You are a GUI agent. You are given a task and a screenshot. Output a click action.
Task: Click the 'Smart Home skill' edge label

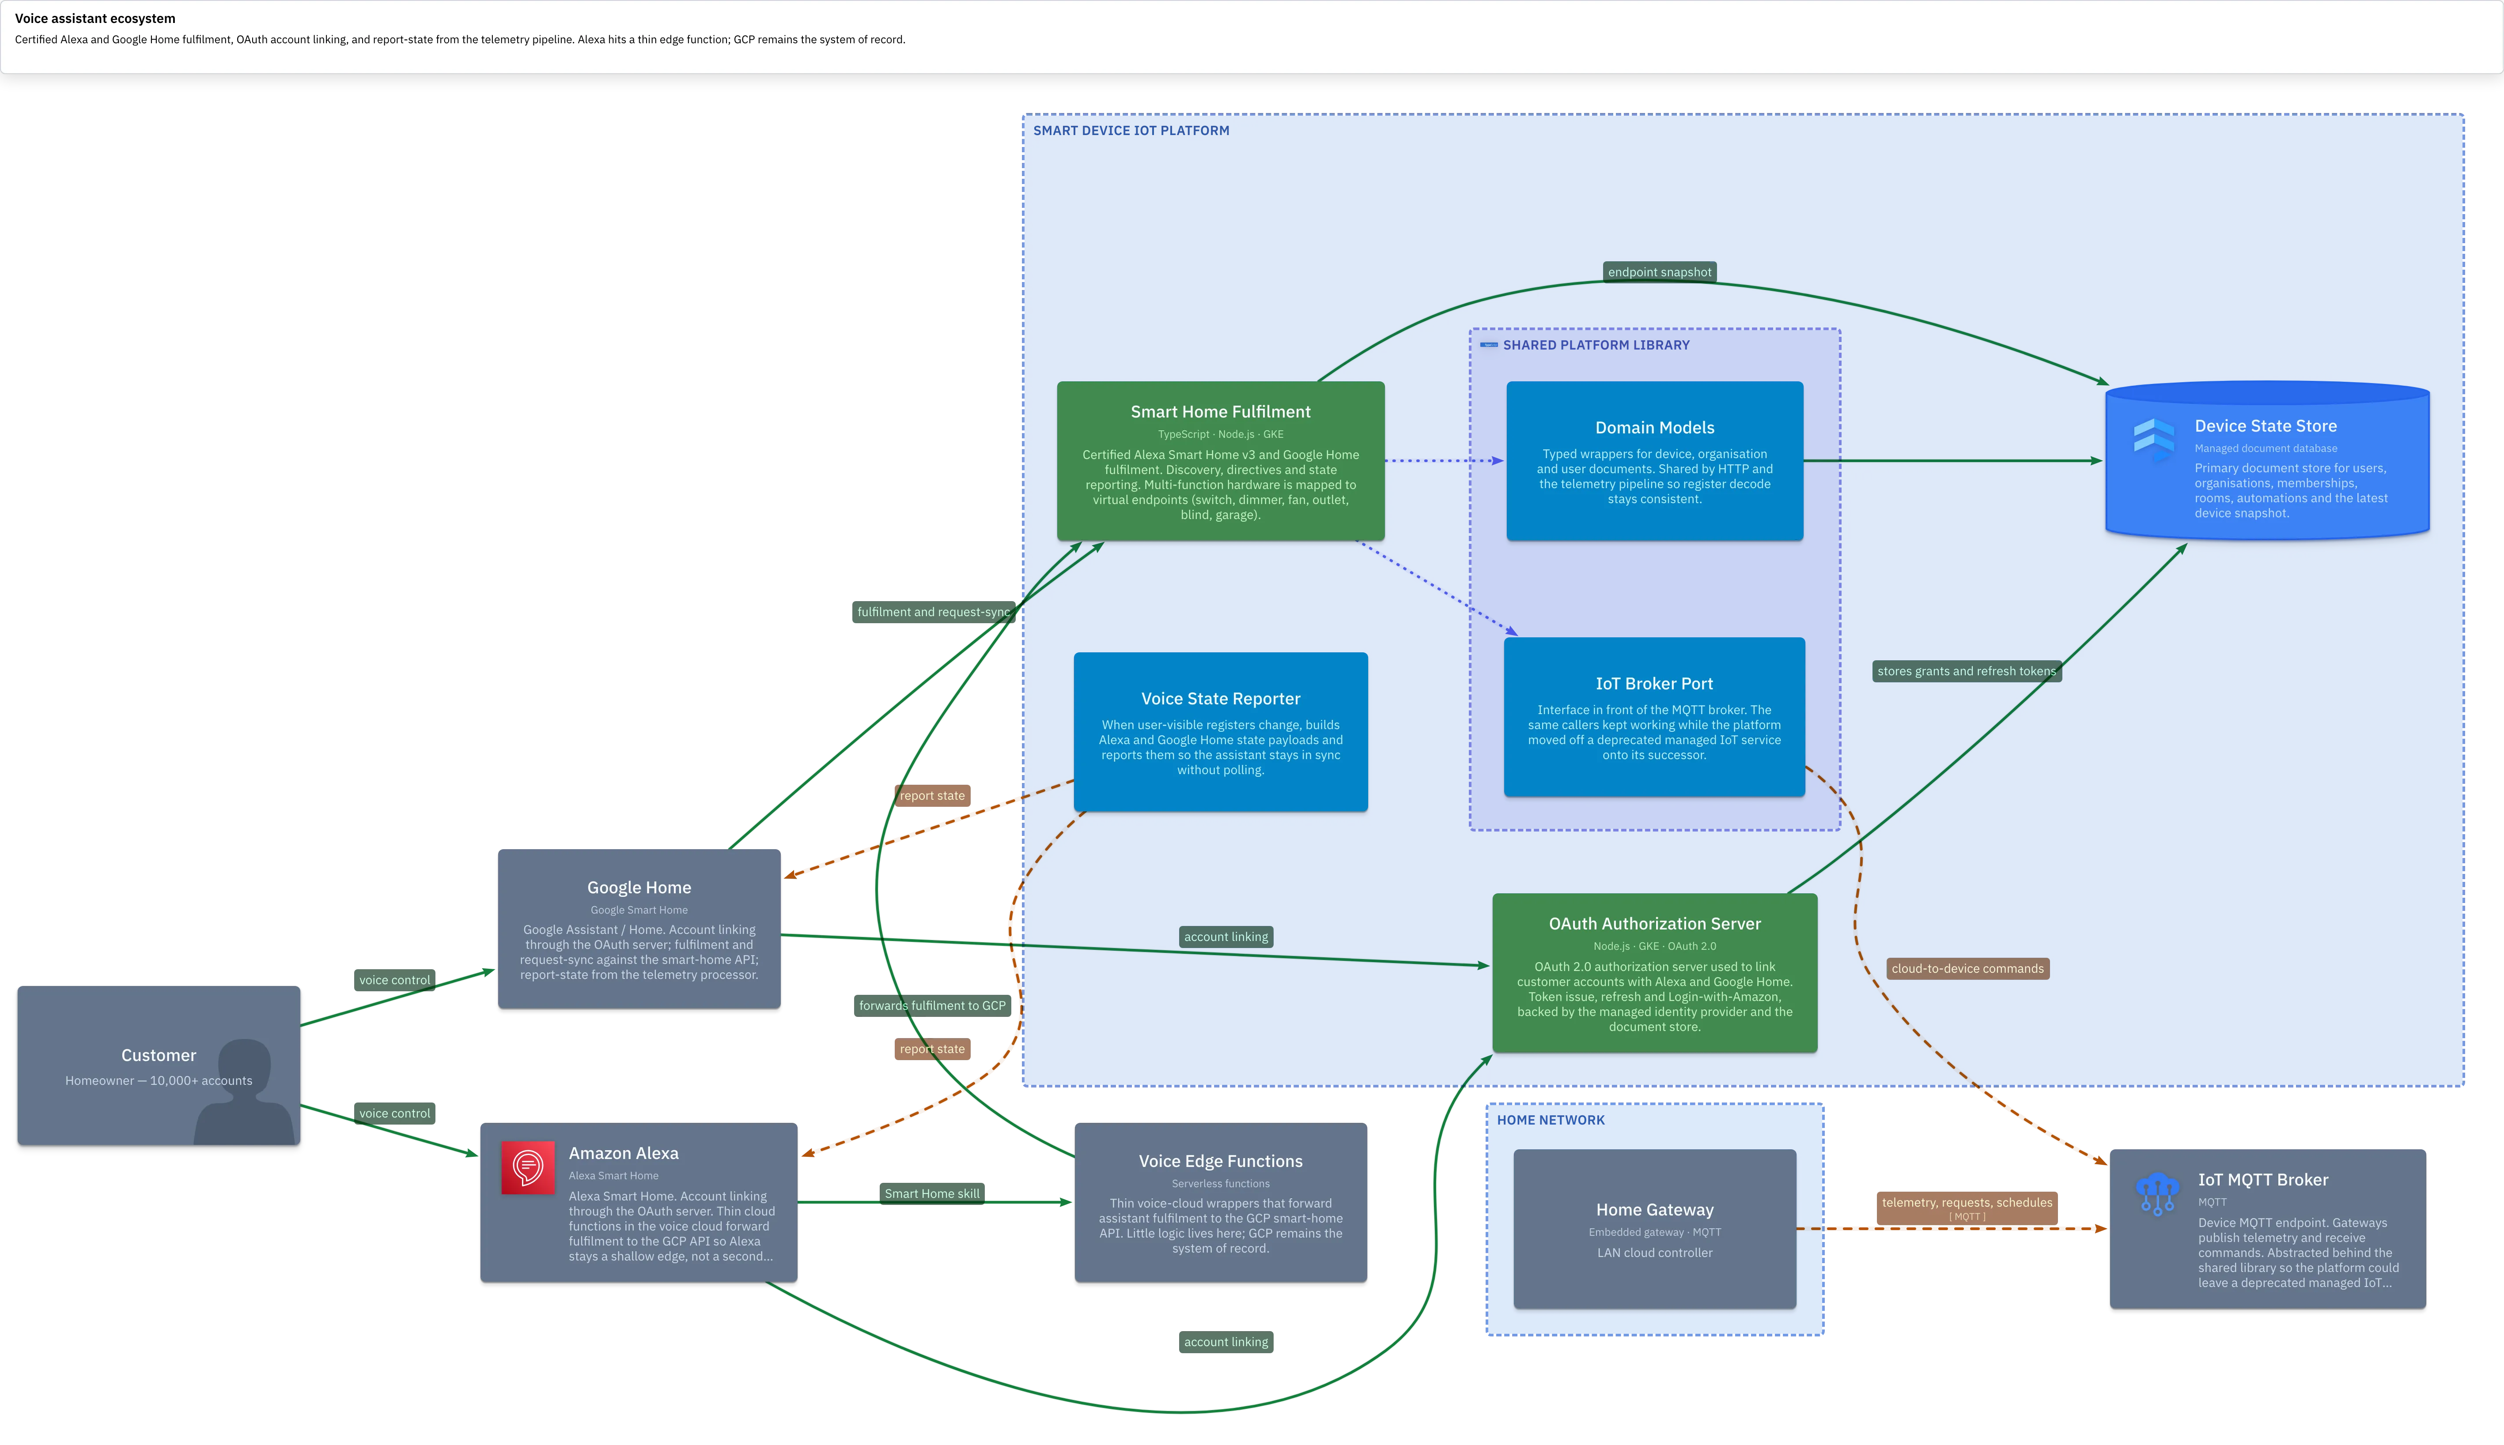tap(931, 1194)
